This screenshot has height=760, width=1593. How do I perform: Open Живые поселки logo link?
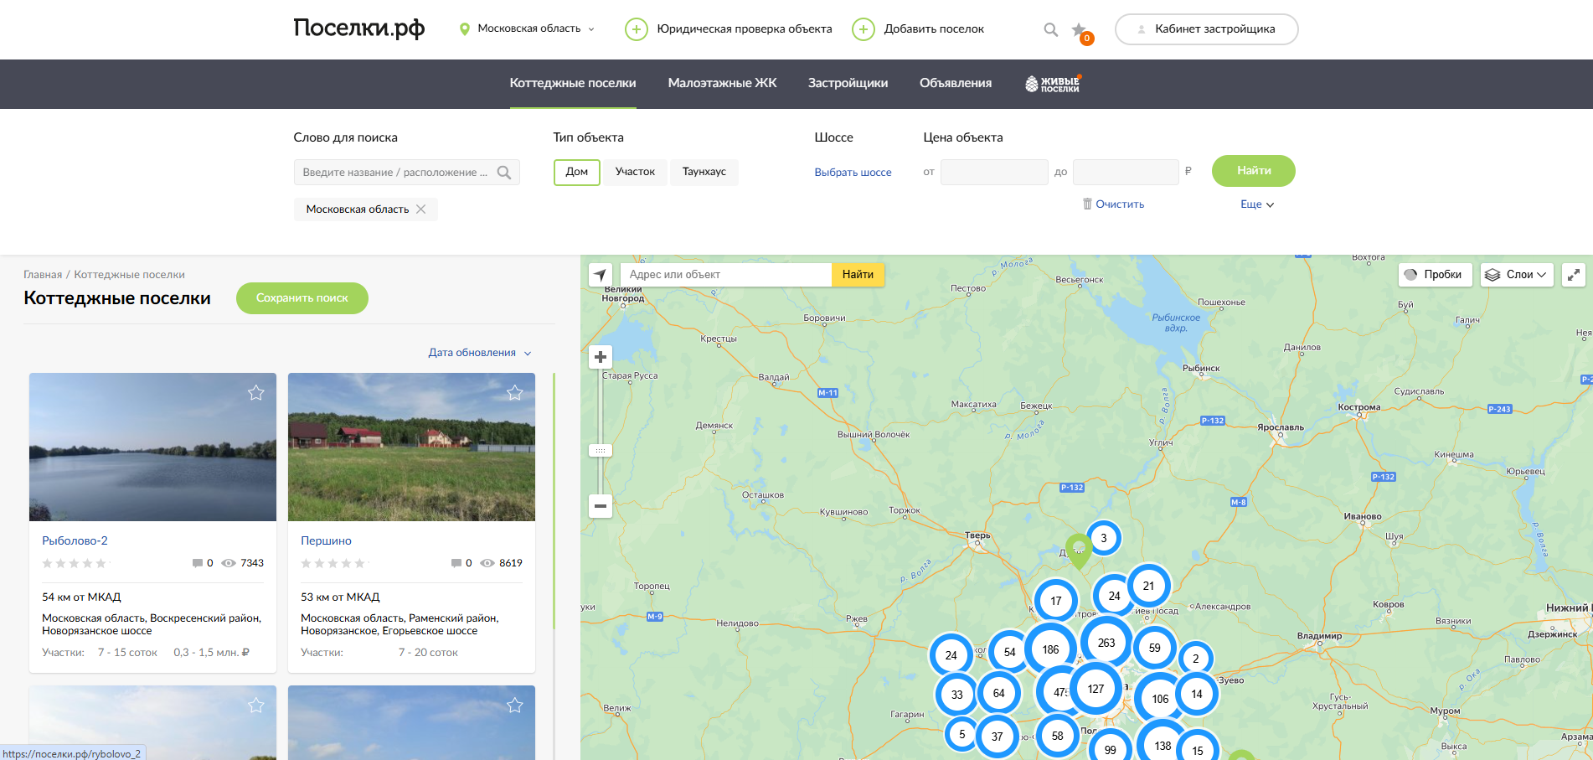[1053, 84]
